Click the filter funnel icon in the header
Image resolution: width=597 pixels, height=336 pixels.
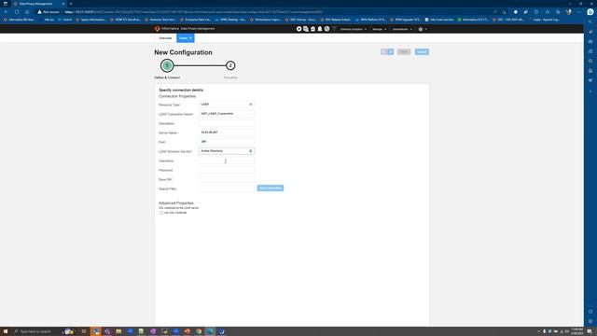click(x=334, y=29)
